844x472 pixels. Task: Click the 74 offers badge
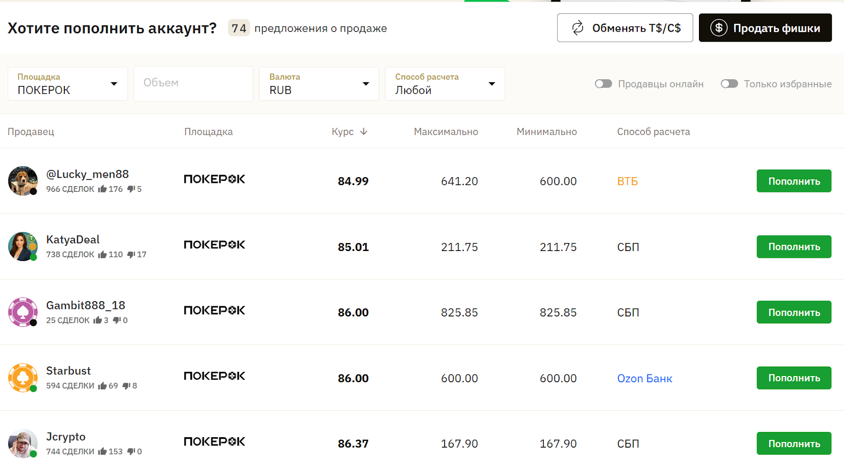(x=238, y=28)
